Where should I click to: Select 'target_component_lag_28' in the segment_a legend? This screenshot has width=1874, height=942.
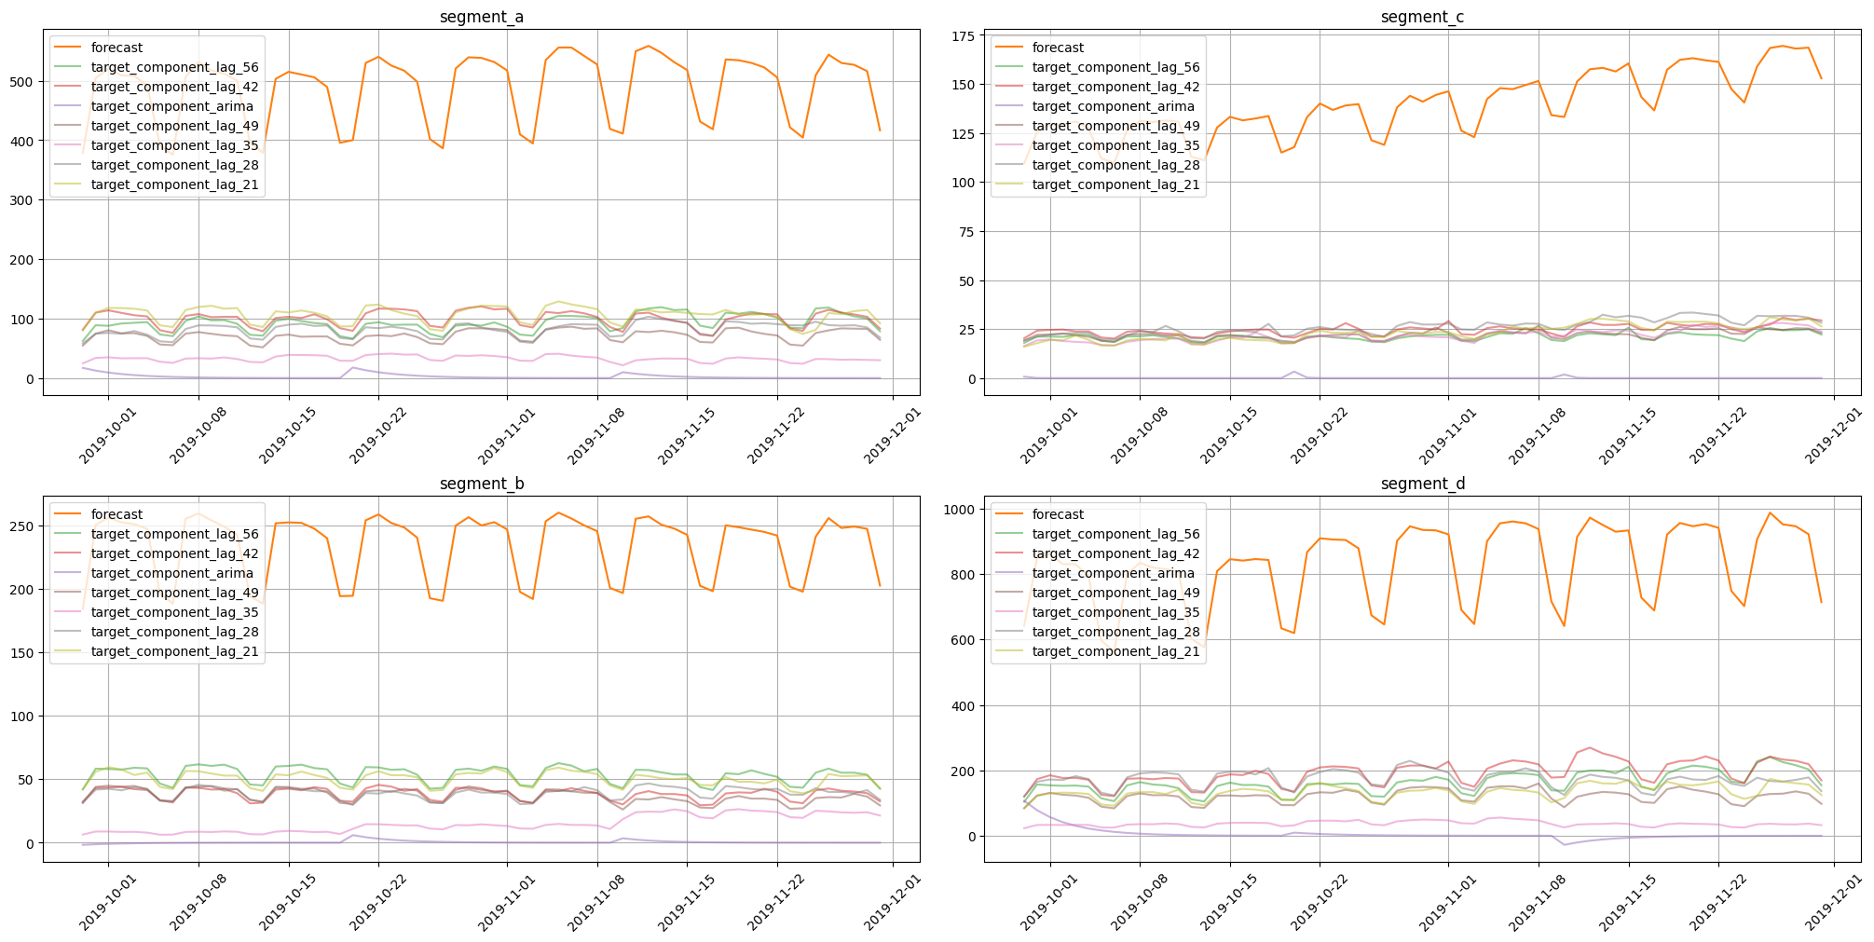click(174, 165)
